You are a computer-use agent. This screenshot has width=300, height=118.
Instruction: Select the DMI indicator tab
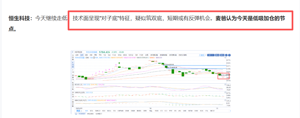tap(127, 111)
